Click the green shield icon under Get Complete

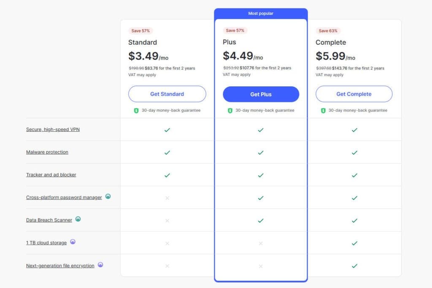(x=323, y=110)
